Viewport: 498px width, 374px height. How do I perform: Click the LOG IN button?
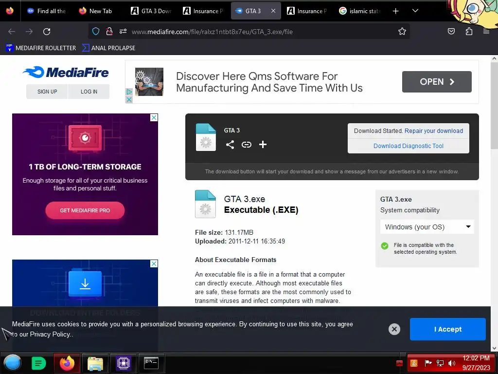(x=89, y=92)
